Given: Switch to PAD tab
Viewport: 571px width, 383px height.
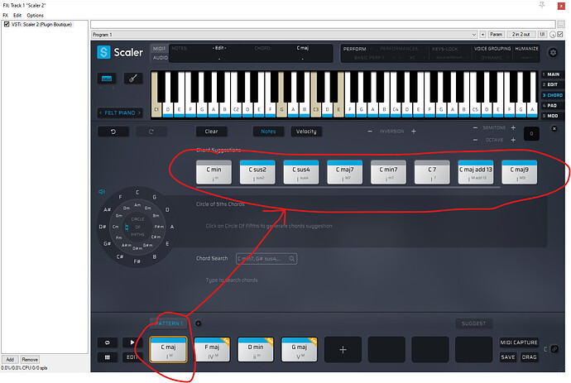Looking at the screenshot, I should pos(553,105).
